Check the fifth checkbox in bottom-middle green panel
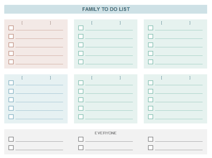 (81, 117)
